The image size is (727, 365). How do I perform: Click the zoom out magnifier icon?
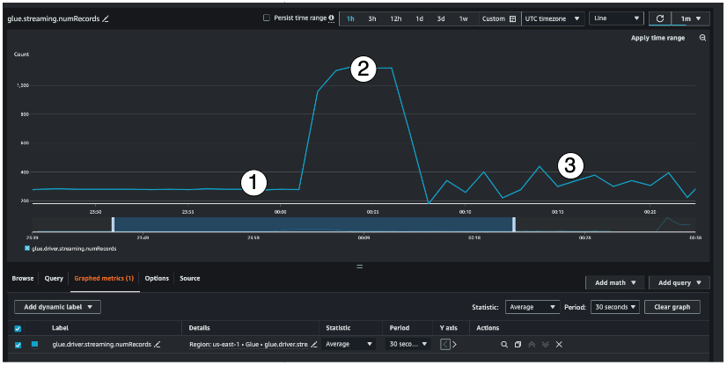point(702,39)
